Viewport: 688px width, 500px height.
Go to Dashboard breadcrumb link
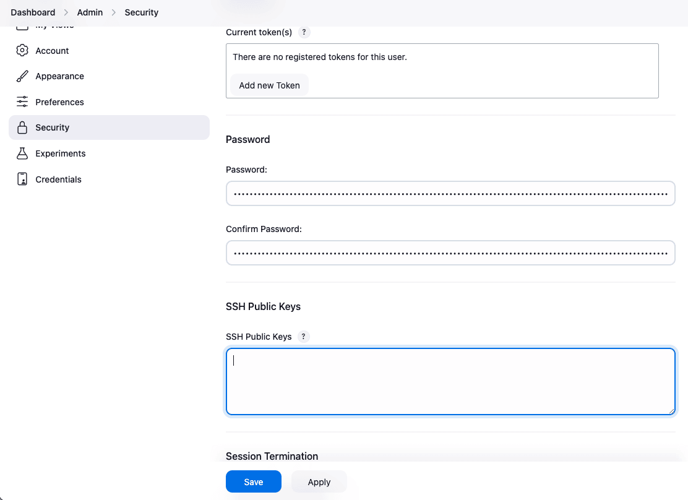(x=33, y=12)
